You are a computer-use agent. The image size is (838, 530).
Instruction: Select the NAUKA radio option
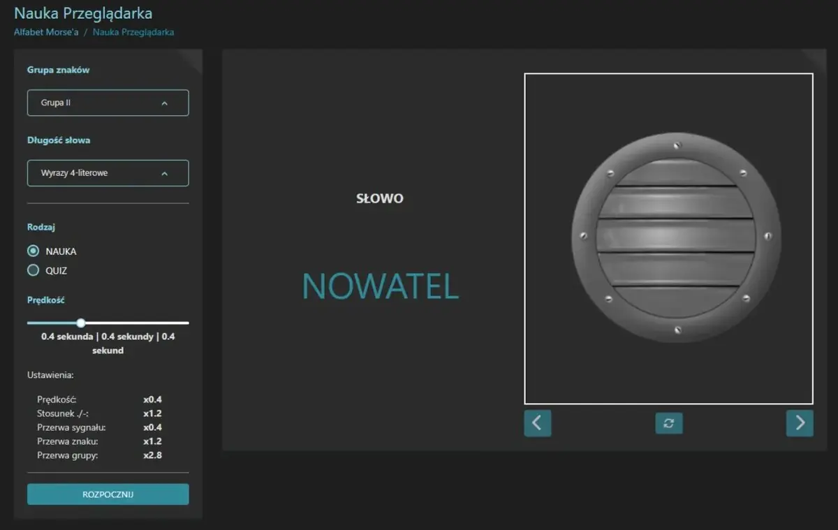(33, 251)
